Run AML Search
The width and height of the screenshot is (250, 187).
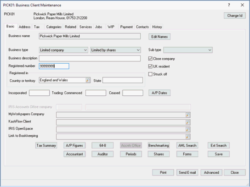click(187, 145)
